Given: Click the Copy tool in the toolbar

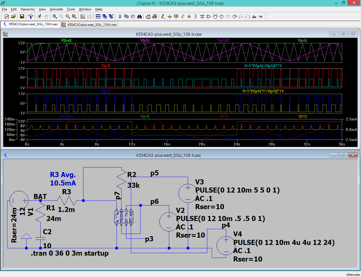Looking at the screenshot, I should pyautogui.click(x=126, y=17).
